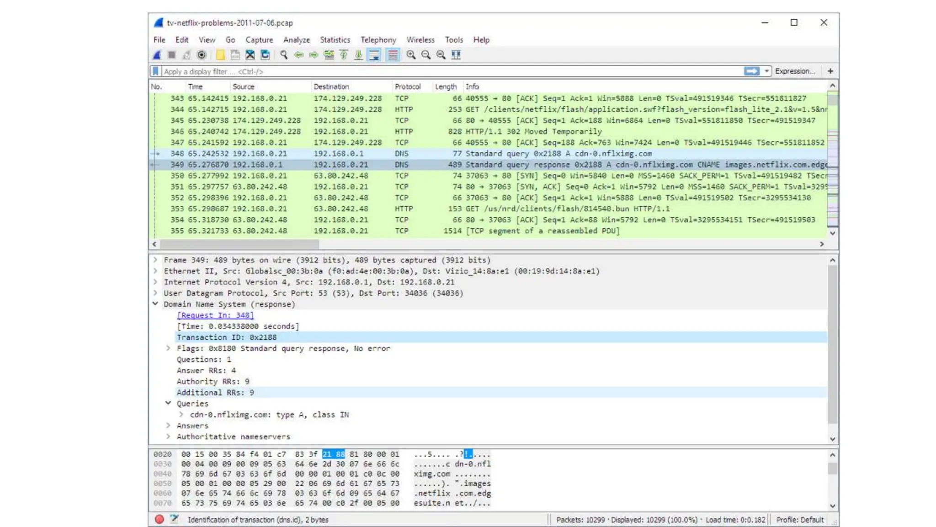
Task: Open capture options gear icon
Action: pyautogui.click(x=202, y=55)
